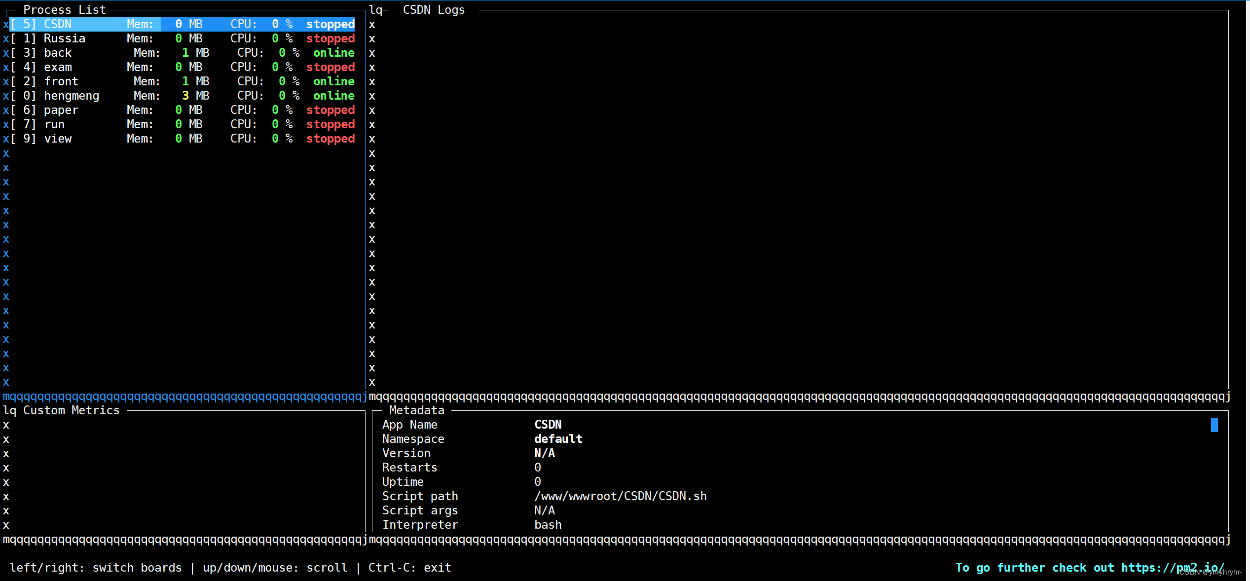Click the Process List panel title
The height and width of the screenshot is (581, 1250).
(64, 10)
